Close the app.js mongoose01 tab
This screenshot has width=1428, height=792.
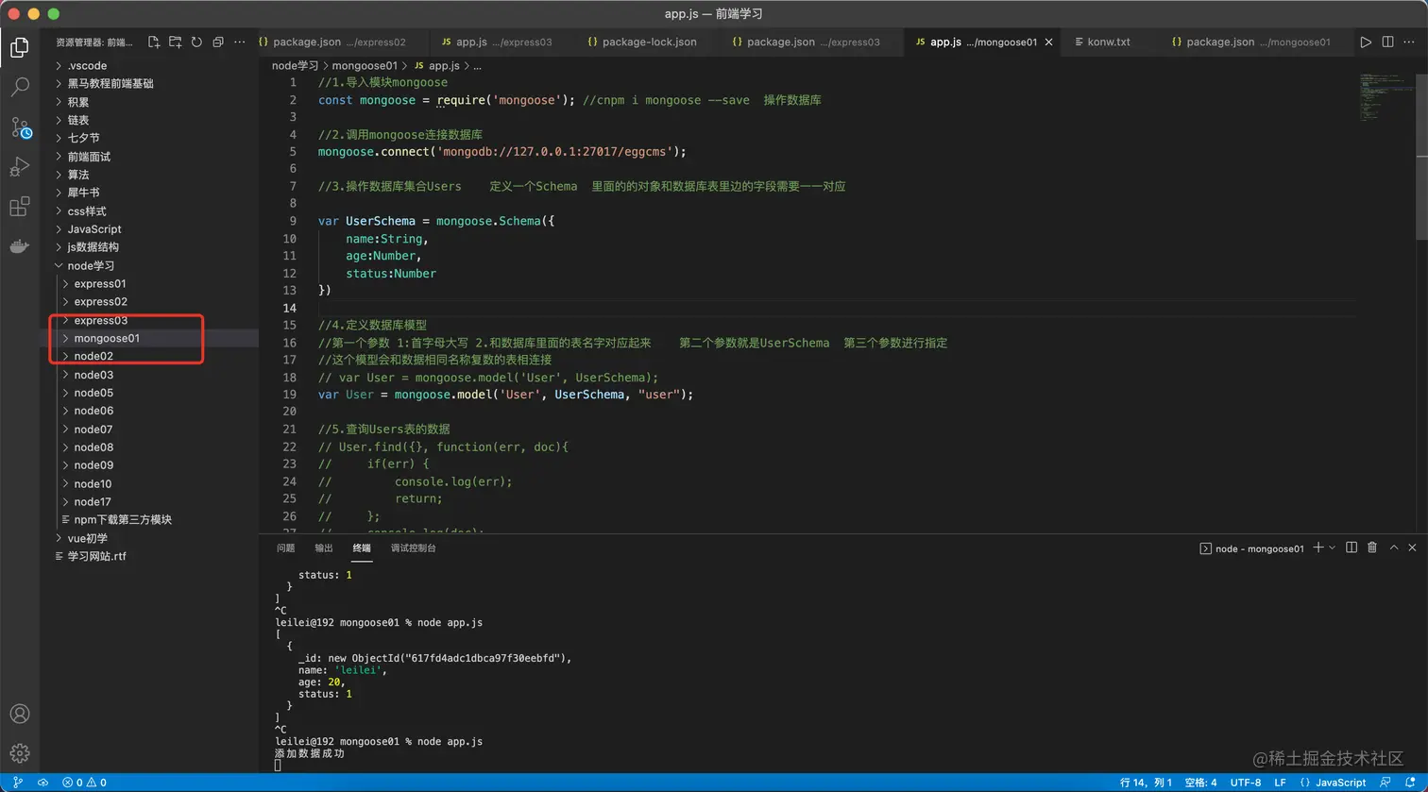click(x=1048, y=42)
